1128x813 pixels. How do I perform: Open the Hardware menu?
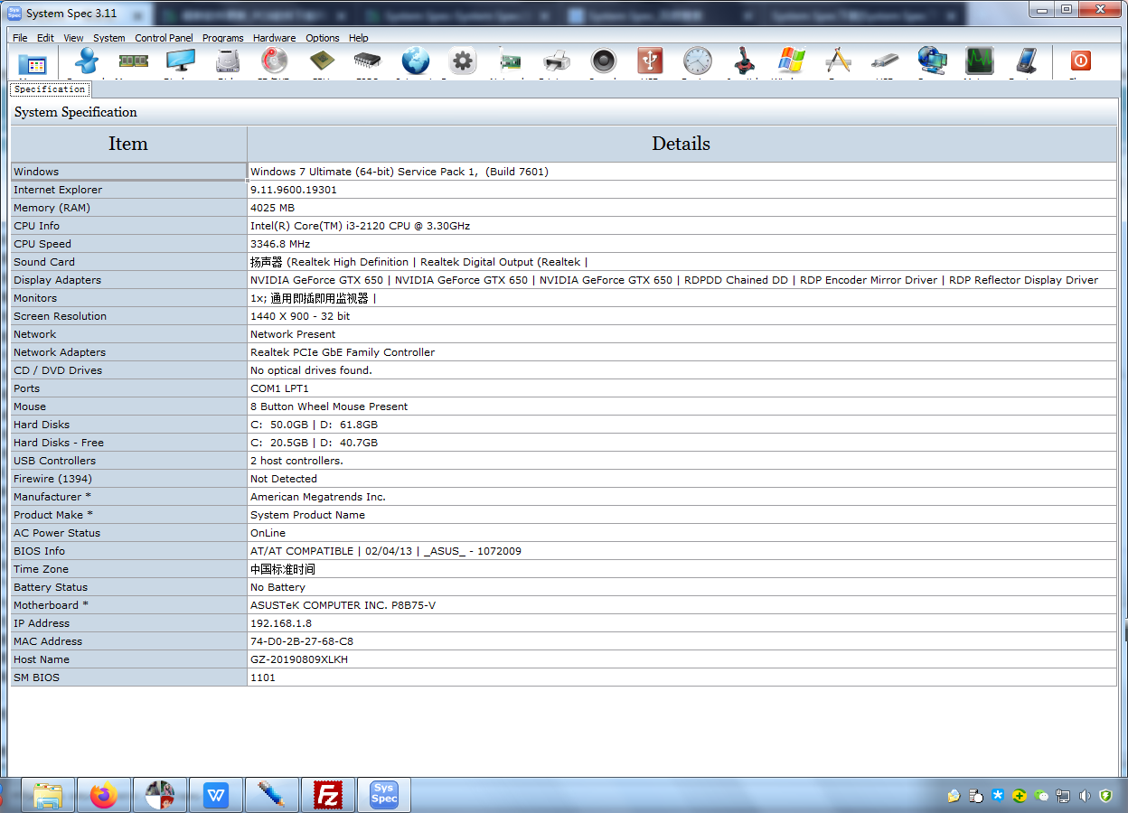click(274, 38)
